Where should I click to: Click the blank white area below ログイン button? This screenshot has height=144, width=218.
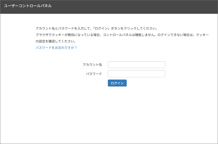[x=117, y=114]
